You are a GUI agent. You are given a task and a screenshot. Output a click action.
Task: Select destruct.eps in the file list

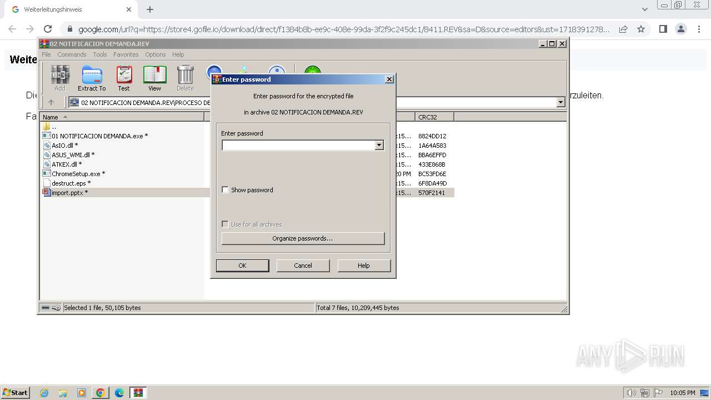67,183
